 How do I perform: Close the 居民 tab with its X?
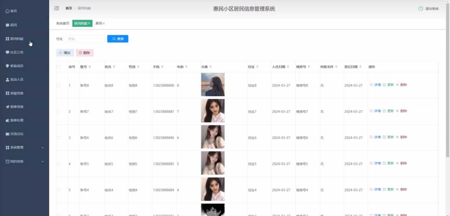click(x=104, y=23)
